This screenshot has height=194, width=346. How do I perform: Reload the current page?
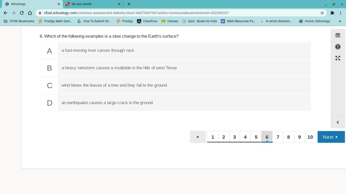point(22,13)
